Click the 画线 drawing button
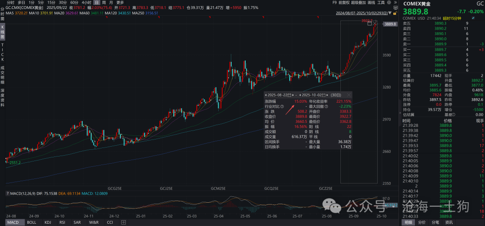 (x=374, y=2)
